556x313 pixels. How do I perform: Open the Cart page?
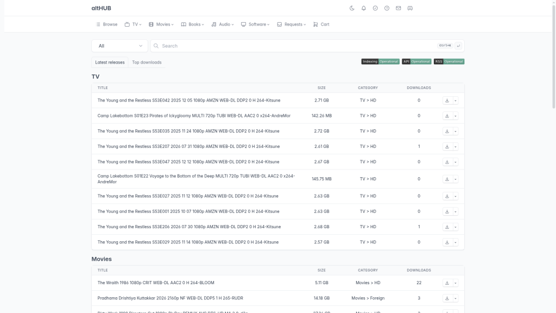(321, 24)
